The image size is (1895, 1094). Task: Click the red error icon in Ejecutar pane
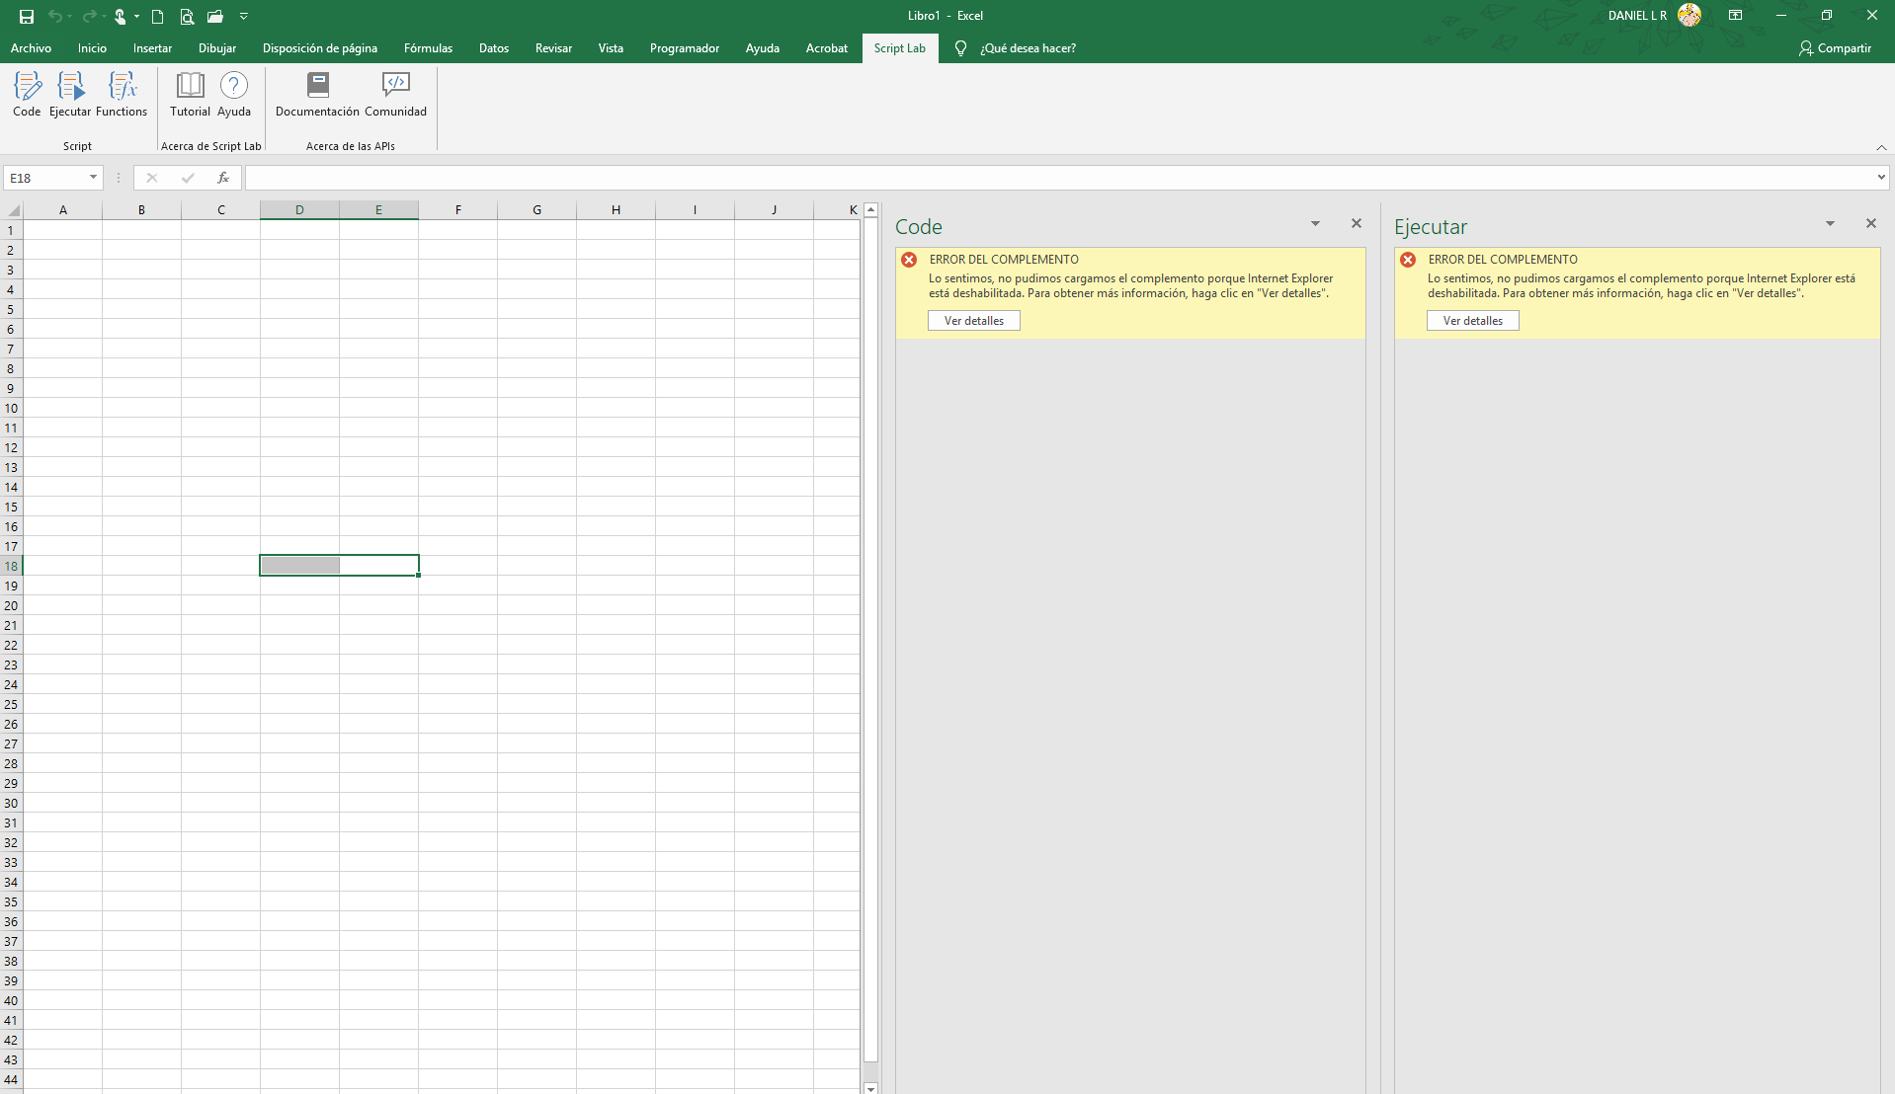(1408, 260)
